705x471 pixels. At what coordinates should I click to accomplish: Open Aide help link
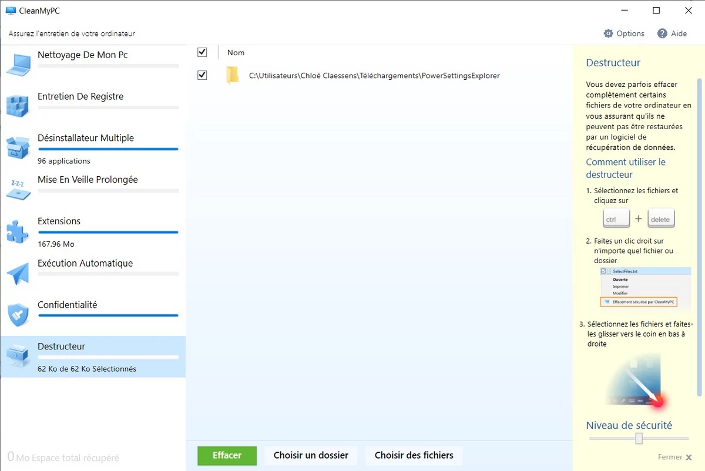pos(679,33)
